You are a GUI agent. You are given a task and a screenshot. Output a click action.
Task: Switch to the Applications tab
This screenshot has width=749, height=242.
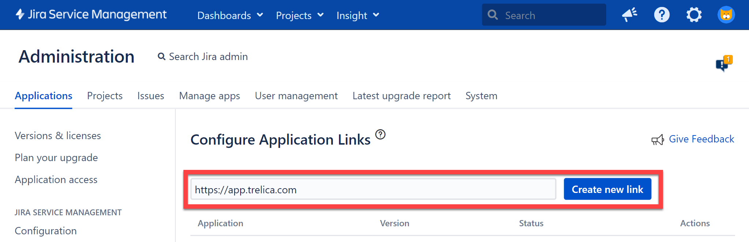click(44, 96)
